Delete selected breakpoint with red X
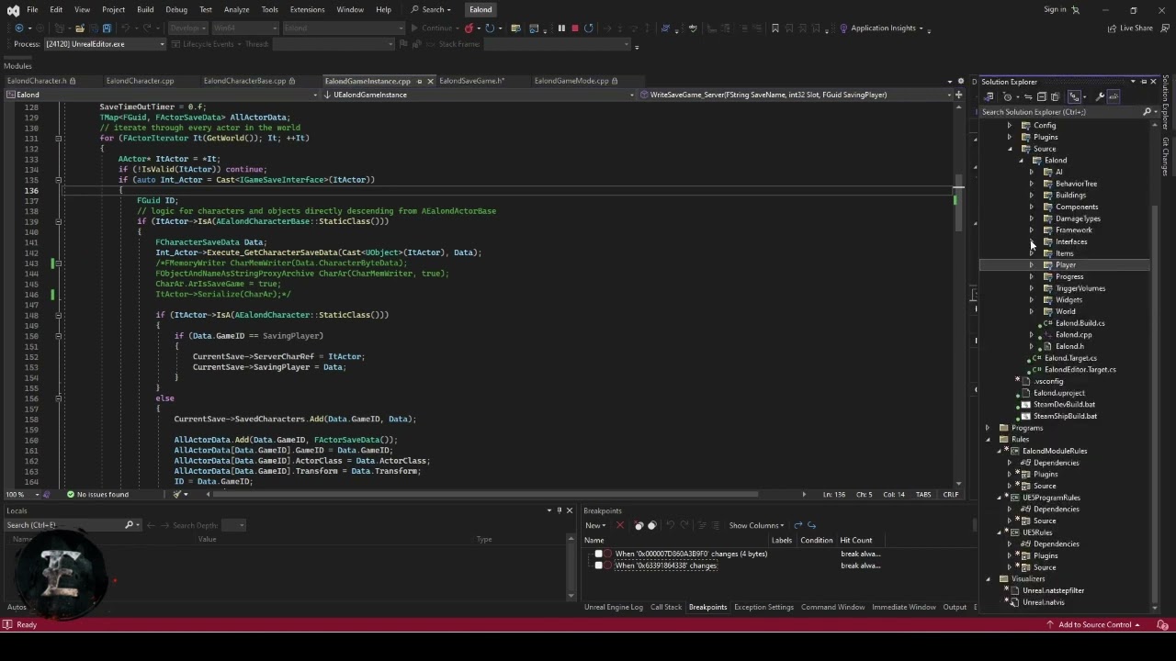This screenshot has height=661, width=1176. pyautogui.click(x=619, y=525)
